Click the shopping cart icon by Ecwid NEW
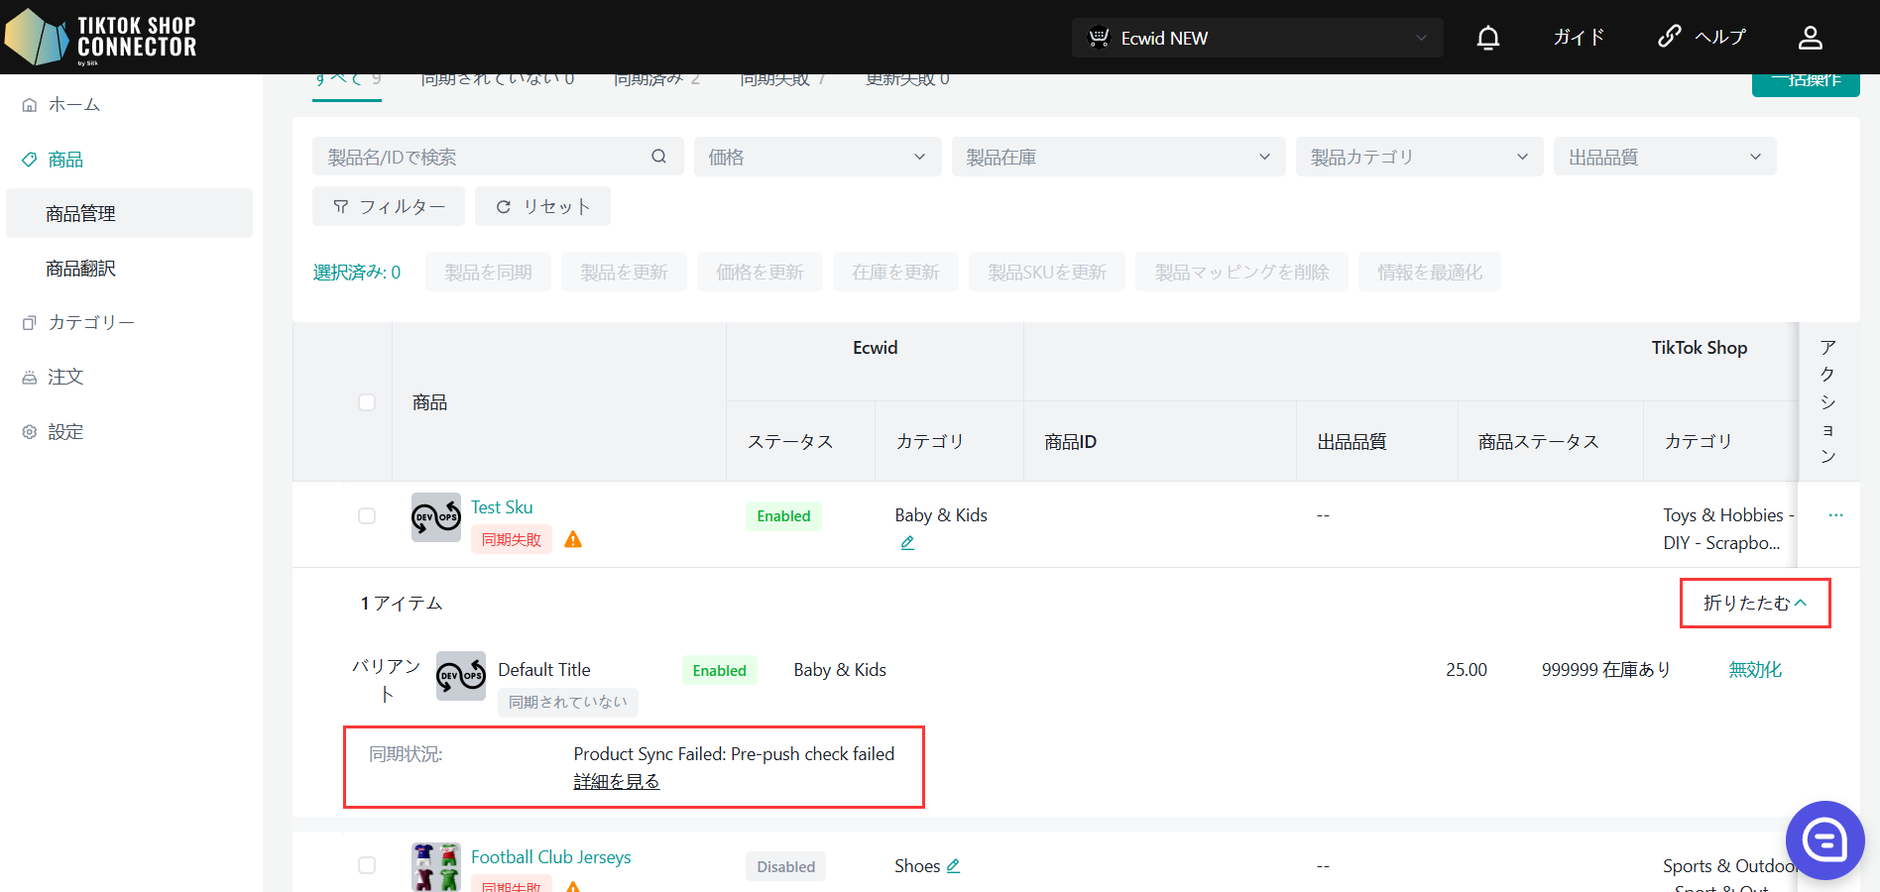This screenshot has width=1880, height=892. pos(1099,38)
